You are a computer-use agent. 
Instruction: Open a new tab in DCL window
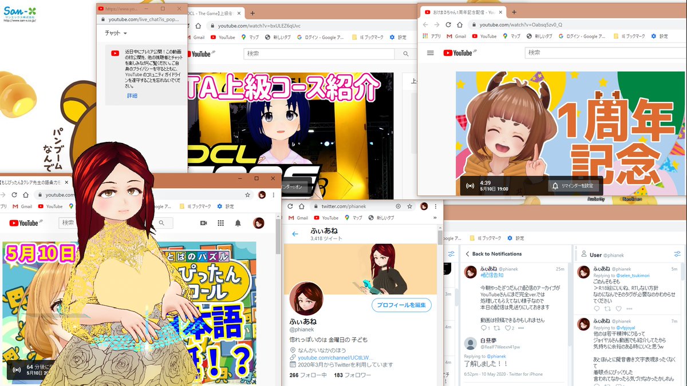coord(252,13)
